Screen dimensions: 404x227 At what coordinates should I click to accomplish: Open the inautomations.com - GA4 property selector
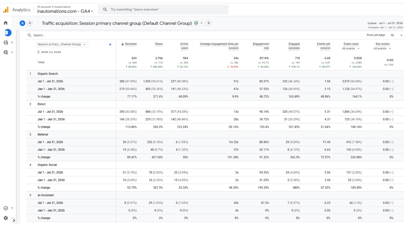(65, 11)
